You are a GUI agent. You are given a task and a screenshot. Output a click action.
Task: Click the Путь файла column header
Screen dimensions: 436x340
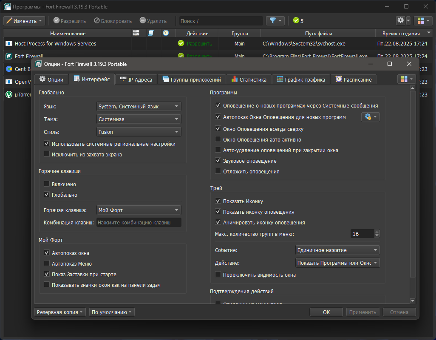318,33
